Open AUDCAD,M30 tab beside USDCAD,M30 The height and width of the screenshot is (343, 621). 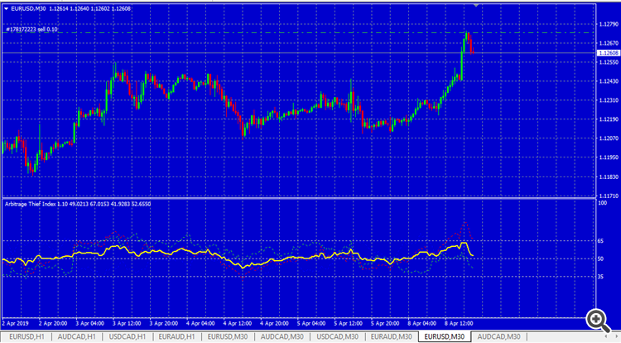[282, 336]
